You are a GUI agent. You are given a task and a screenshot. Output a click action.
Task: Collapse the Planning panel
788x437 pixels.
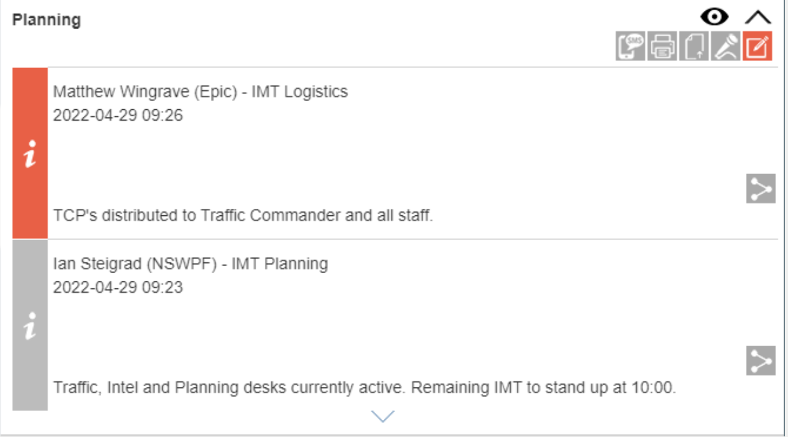click(757, 17)
